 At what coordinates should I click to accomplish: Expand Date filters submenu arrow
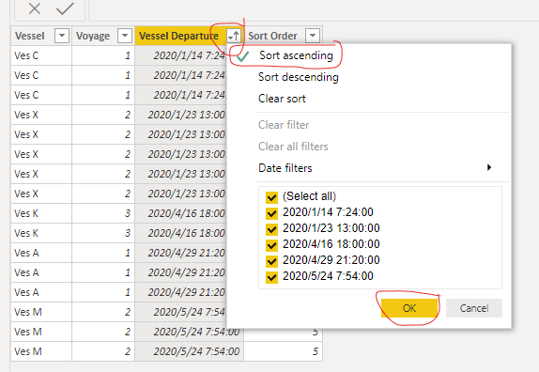[x=489, y=168]
